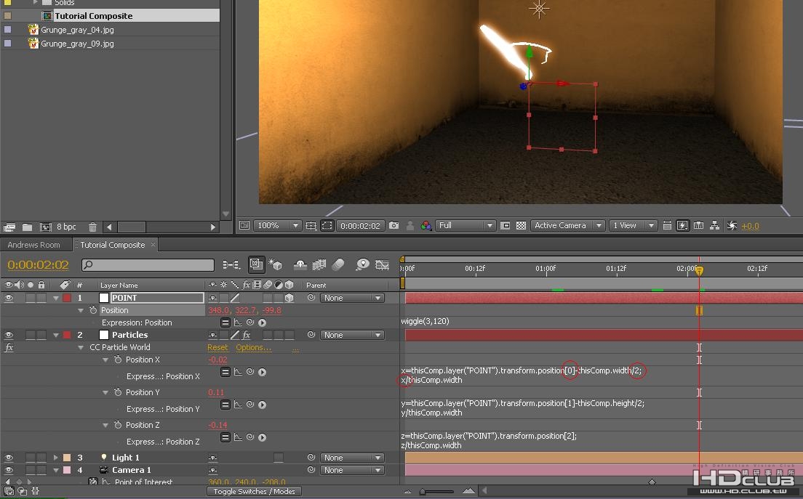Open the Graph Editor in timeline
Image resolution: width=803 pixels, height=499 pixels.
[x=382, y=265]
